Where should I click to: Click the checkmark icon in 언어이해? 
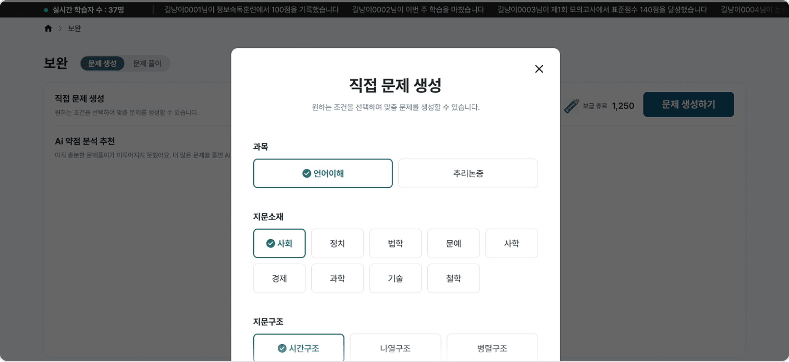pos(307,173)
